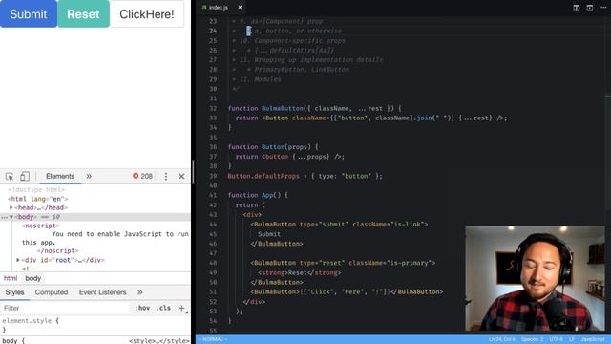Image resolution: width=611 pixels, height=344 pixels.
Task: Open DevTools three-dot menu
Action: click(x=166, y=176)
